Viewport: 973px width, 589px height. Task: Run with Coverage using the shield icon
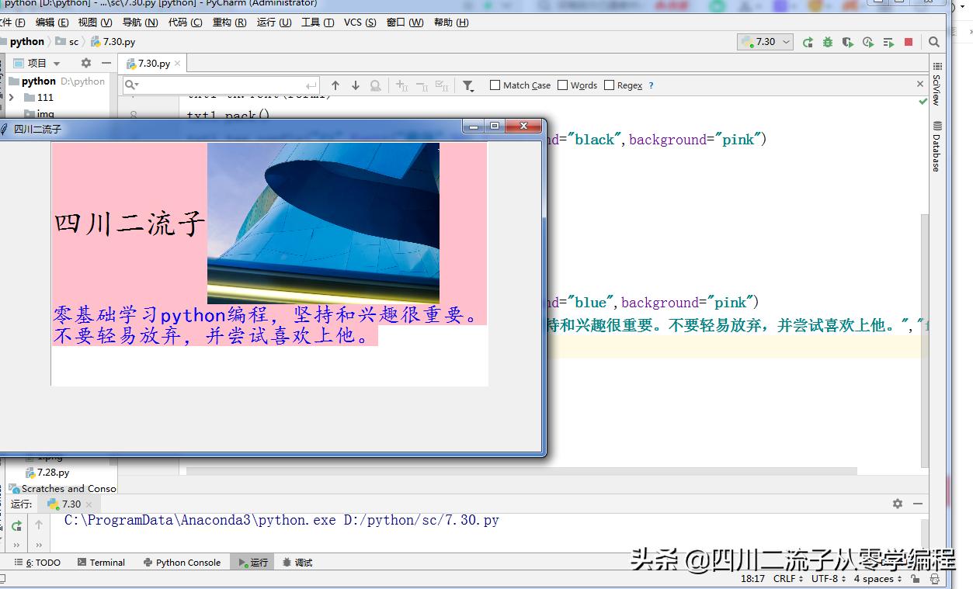click(x=848, y=42)
